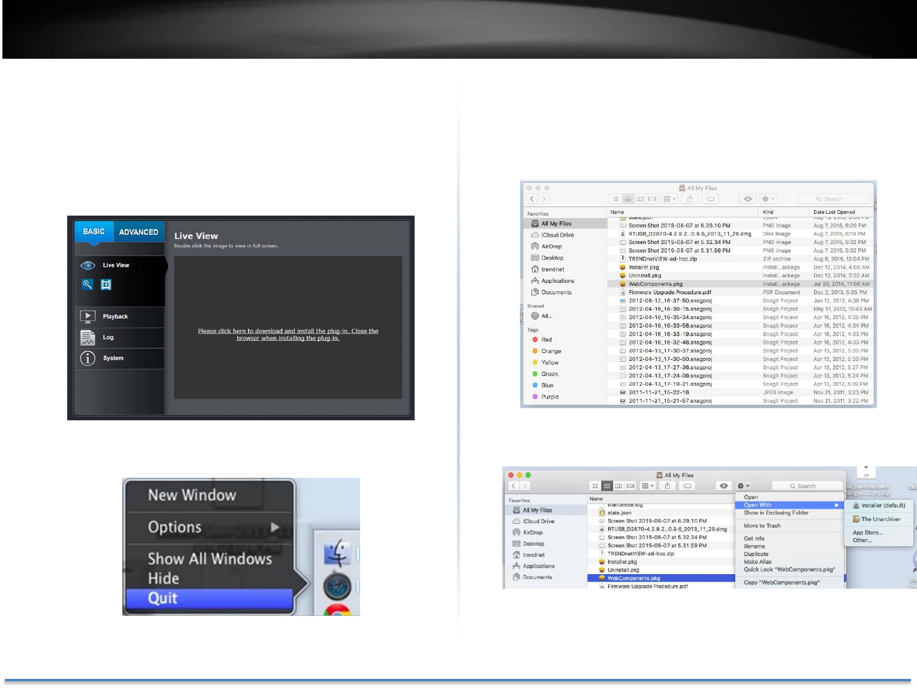
Task: Select The Unarchiver in Open With submenu
Action: click(879, 519)
